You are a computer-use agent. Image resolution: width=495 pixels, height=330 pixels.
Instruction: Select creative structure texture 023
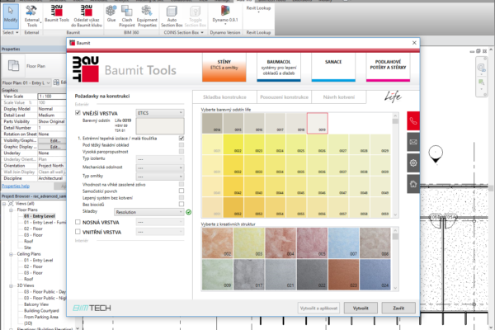point(343,275)
